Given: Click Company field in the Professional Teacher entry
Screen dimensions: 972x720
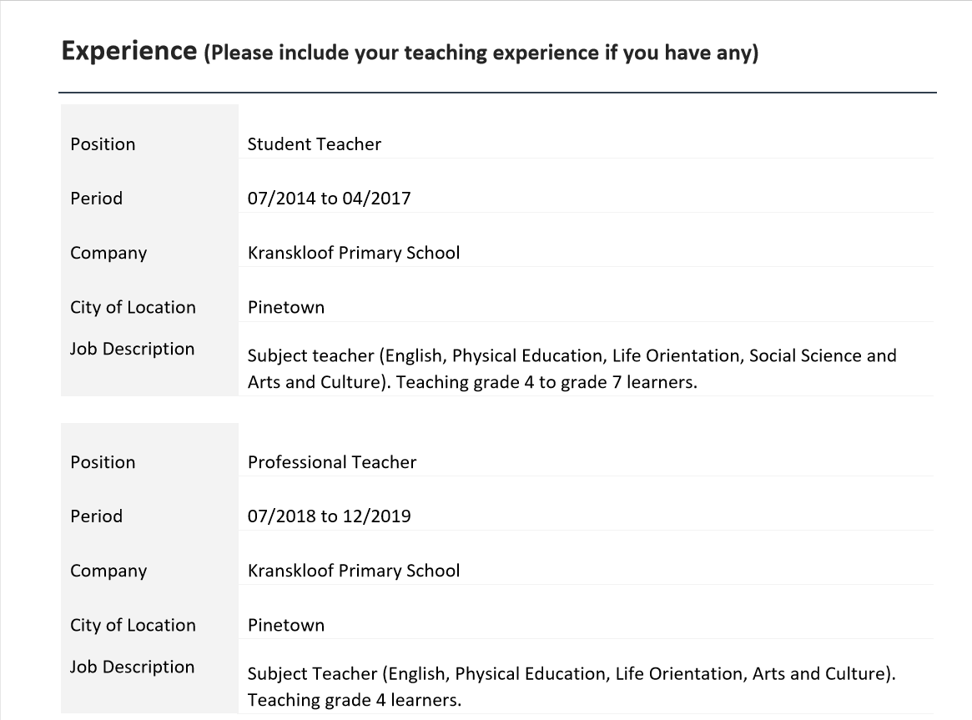Looking at the screenshot, I should [353, 571].
